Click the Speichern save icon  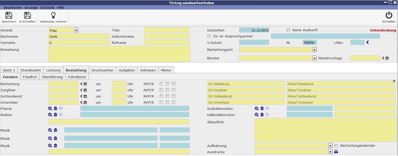point(9,15)
